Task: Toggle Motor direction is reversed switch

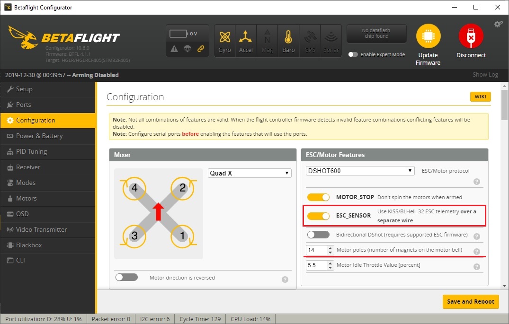Action: coord(126,277)
